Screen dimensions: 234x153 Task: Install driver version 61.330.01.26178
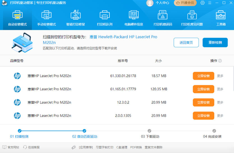[203, 76]
